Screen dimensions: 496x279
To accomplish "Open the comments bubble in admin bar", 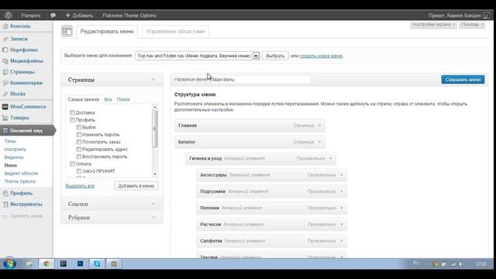I will point(53,15).
